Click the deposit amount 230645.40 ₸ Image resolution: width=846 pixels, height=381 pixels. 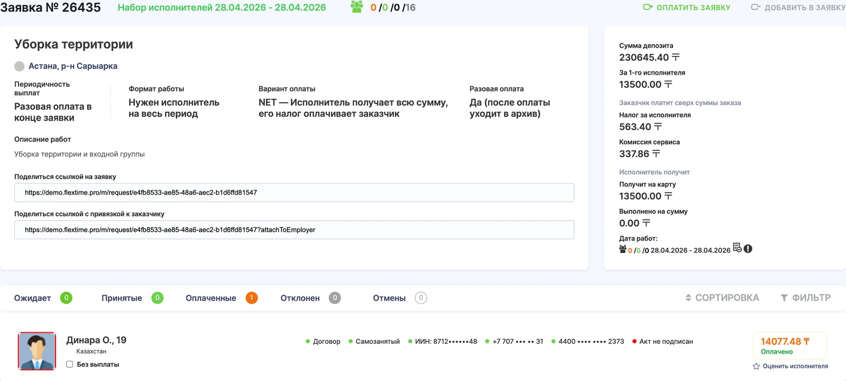click(x=649, y=57)
